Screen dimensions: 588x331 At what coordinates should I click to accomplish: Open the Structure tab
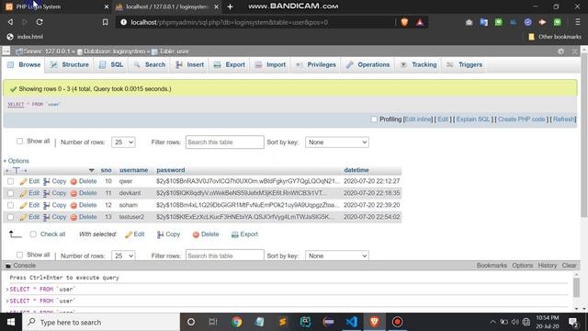[70, 65]
